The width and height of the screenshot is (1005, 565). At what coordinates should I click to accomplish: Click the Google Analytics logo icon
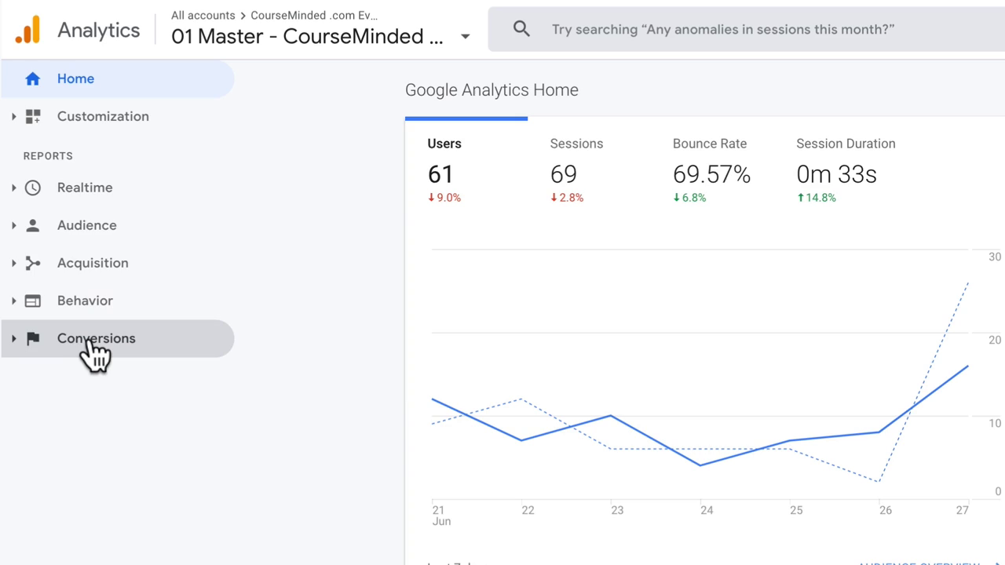(27, 30)
